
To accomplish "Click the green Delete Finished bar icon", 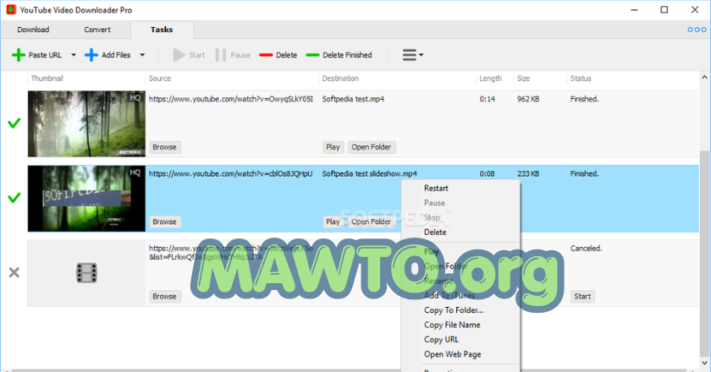I will tap(312, 55).
